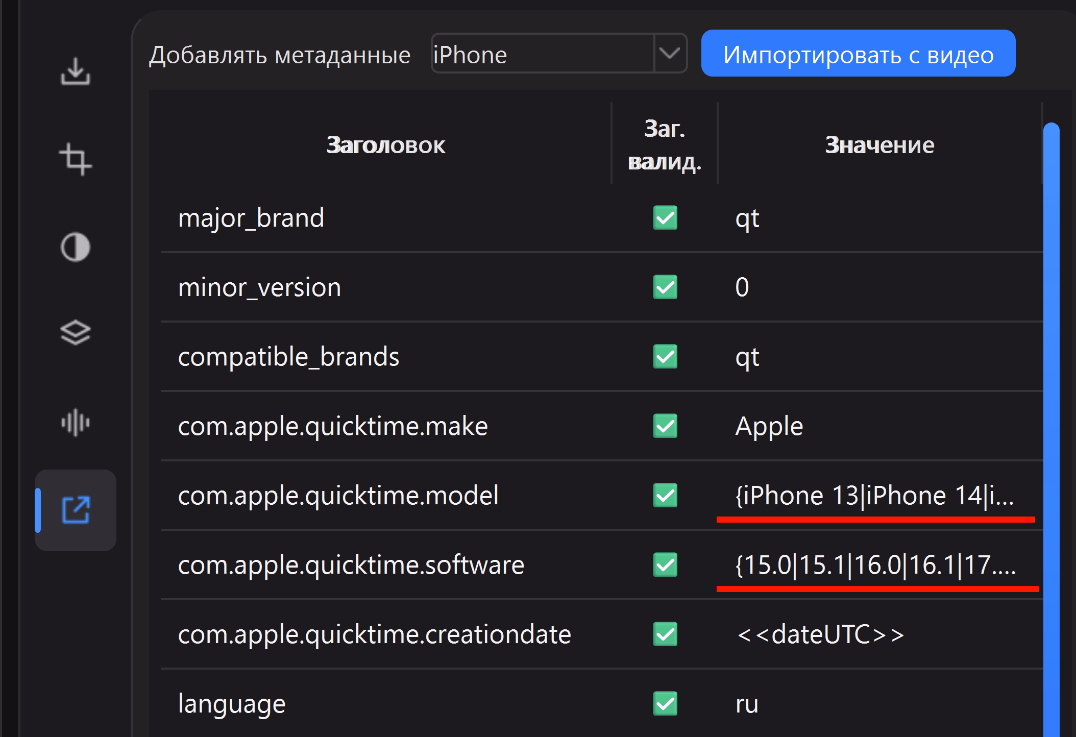This screenshot has width=1076, height=737.
Task: Click the blue vertical table scrollbar
Action: (x=1051, y=430)
